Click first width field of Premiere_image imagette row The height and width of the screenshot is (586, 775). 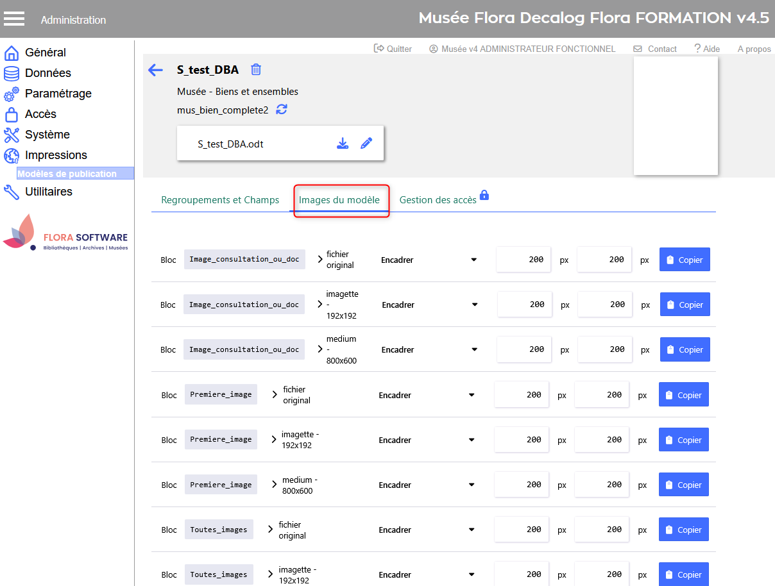click(x=521, y=440)
